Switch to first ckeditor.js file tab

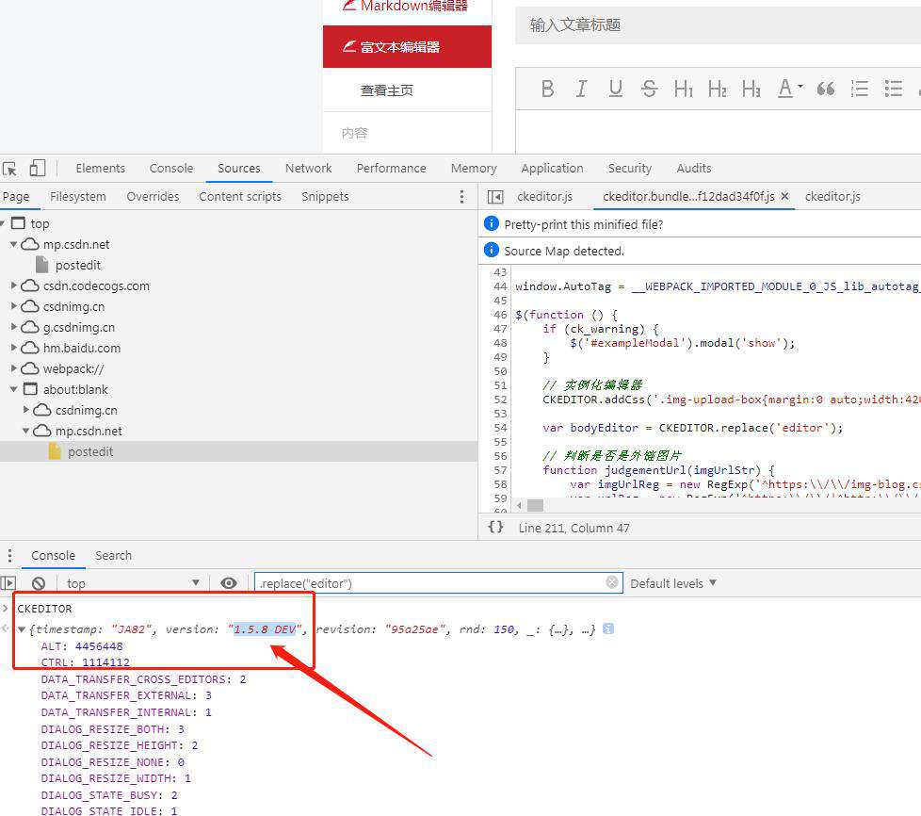[544, 196]
